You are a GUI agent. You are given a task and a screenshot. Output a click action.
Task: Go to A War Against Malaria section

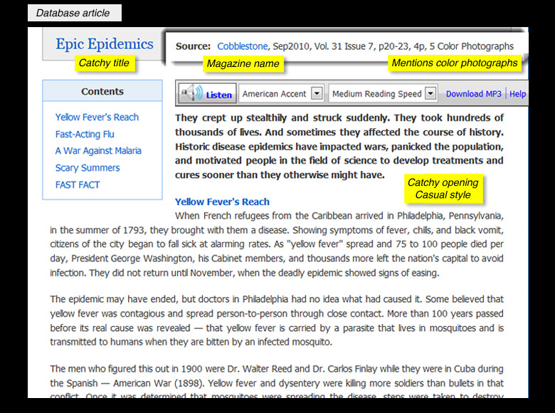98,151
